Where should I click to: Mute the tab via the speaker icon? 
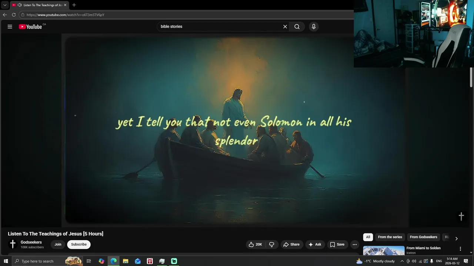(x=20, y=5)
